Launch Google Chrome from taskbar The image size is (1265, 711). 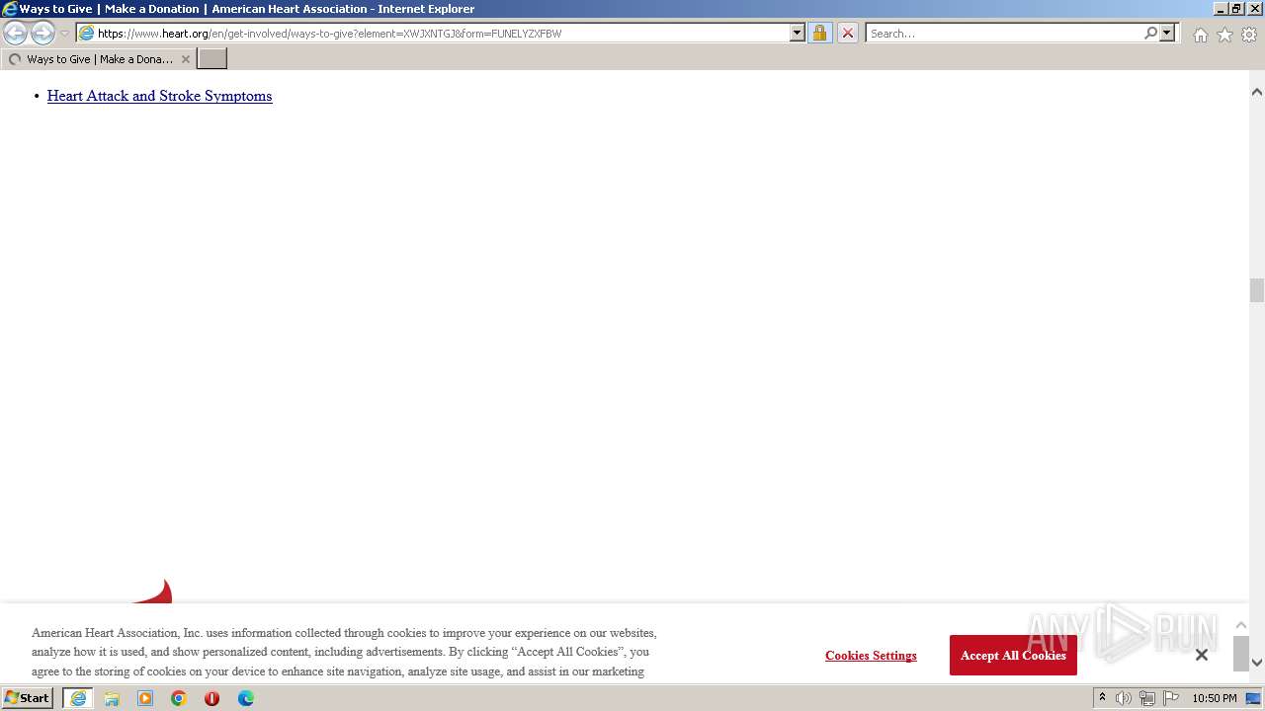click(179, 698)
